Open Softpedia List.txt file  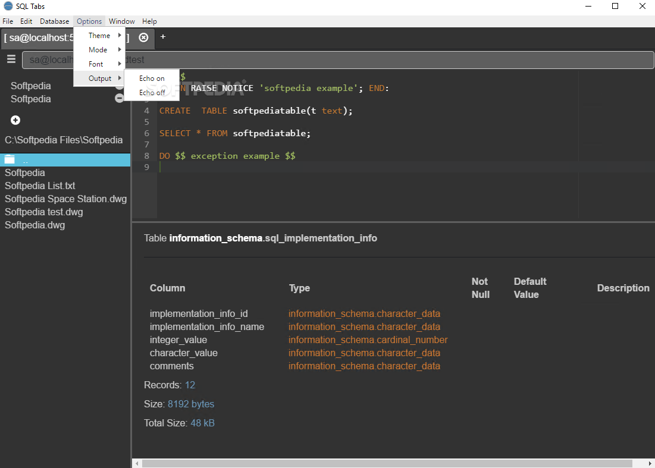coord(40,186)
